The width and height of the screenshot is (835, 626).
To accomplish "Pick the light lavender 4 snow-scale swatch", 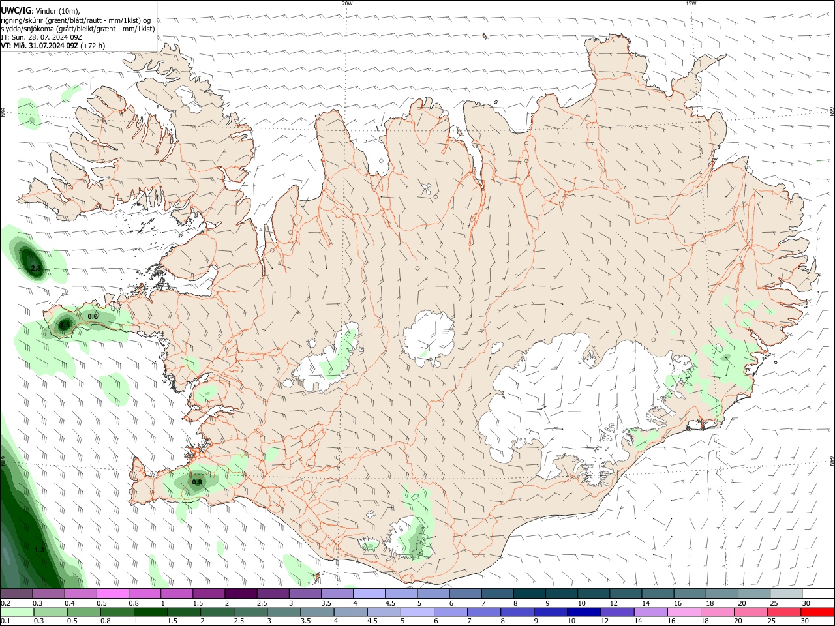I will 369,593.
